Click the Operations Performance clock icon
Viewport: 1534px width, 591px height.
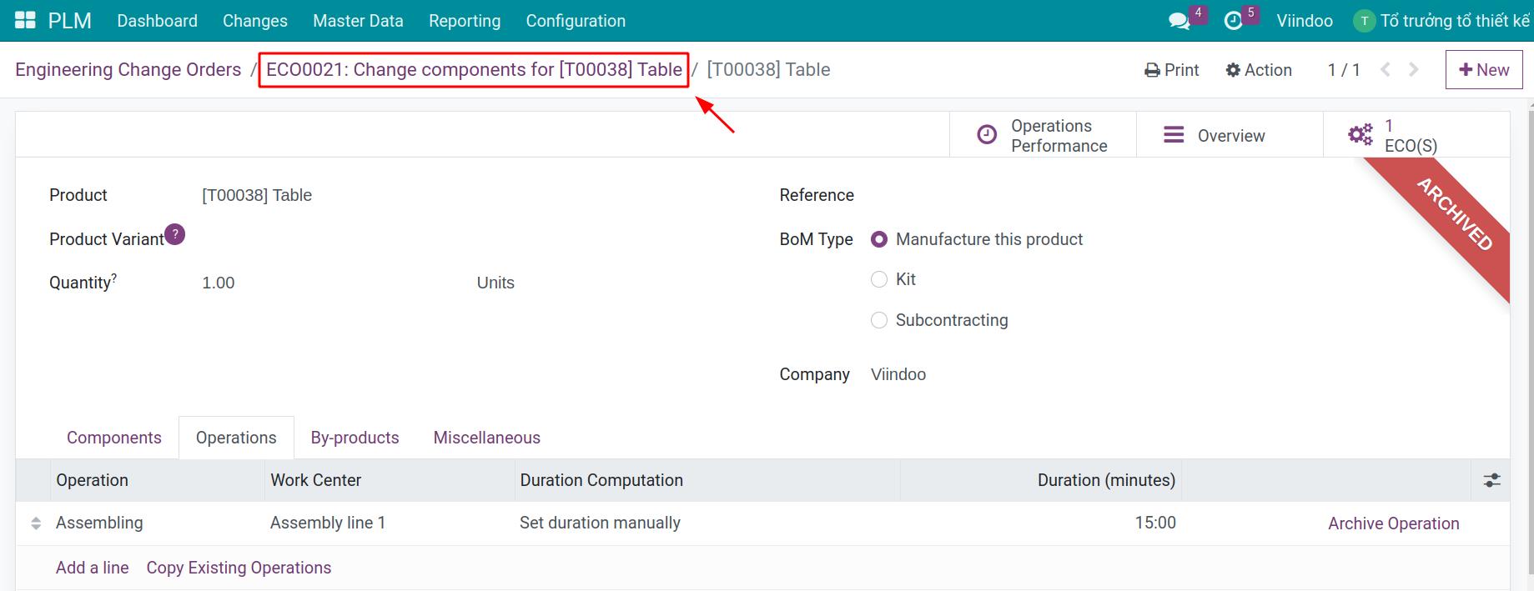tap(987, 135)
